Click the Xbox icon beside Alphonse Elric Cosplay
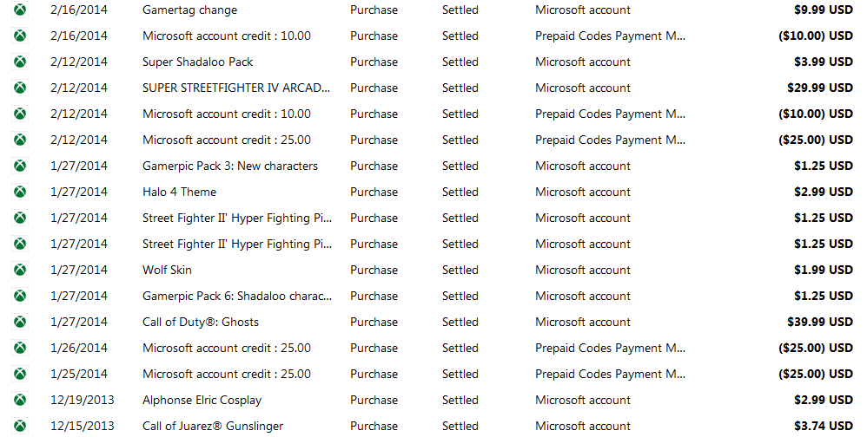Image resolution: width=867 pixels, height=437 pixels. pyautogui.click(x=21, y=400)
